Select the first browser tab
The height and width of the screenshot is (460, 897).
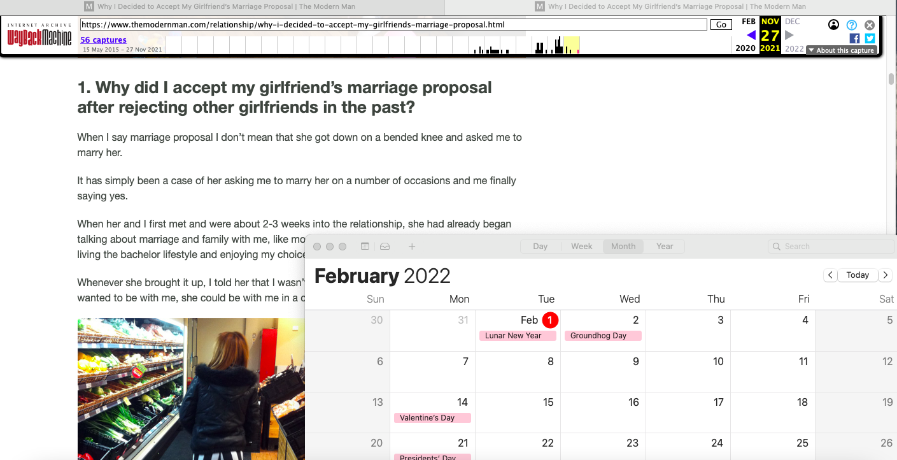tap(220, 7)
